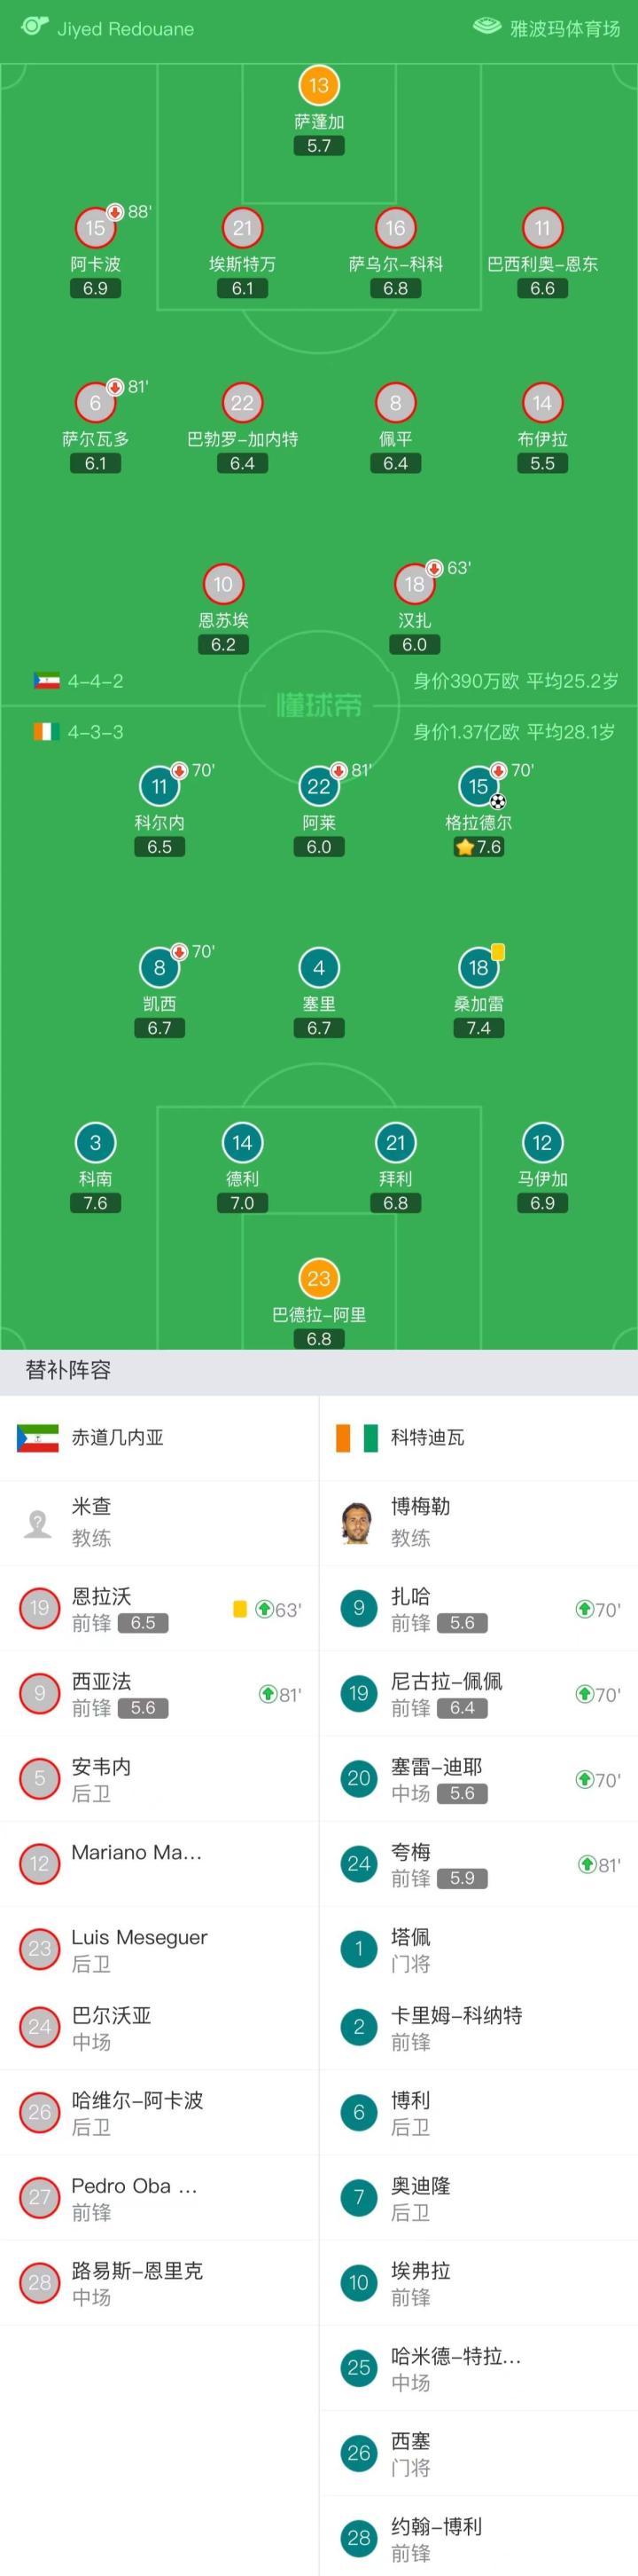Tap 科南's 7.6 rating badge
This screenshot has height=2576, width=638.
(x=95, y=1203)
